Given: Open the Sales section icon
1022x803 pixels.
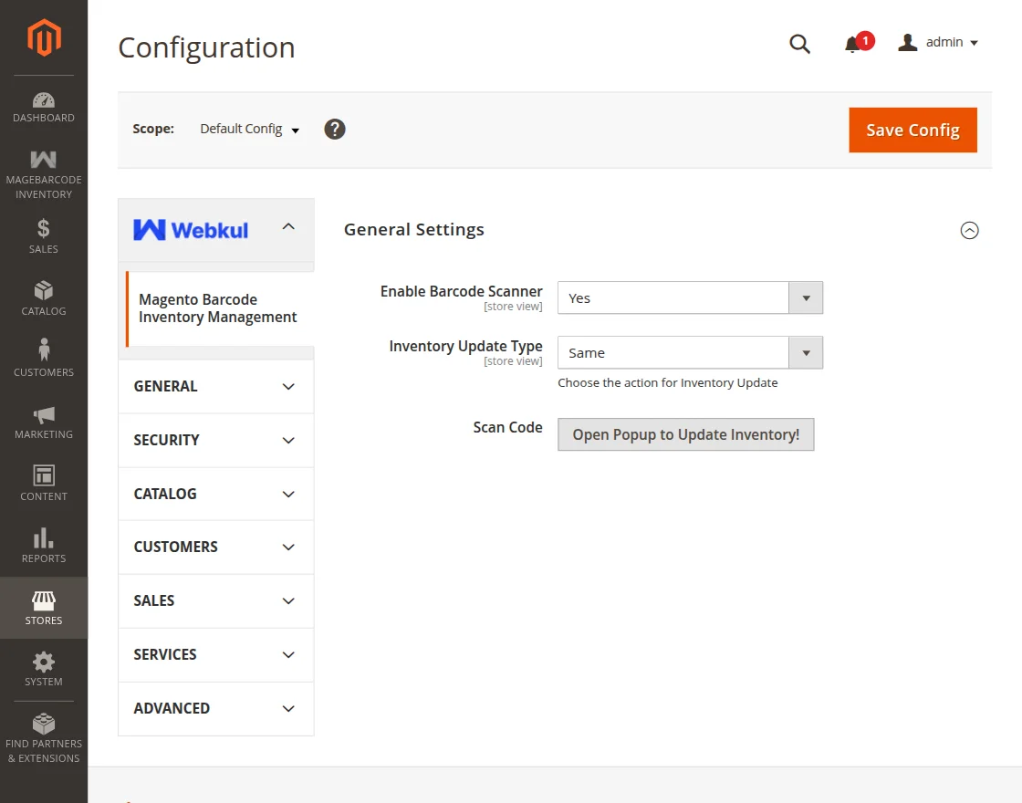Looking at the screenshot, I should [x=43, y=235].
